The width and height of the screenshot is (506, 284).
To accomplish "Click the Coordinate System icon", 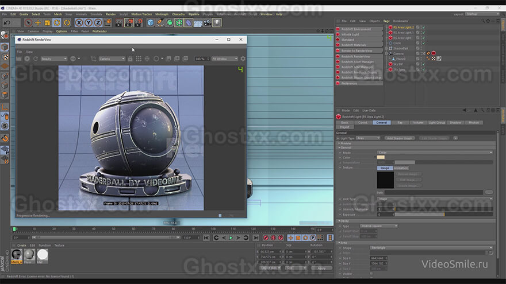I will (x=108, y=22).
